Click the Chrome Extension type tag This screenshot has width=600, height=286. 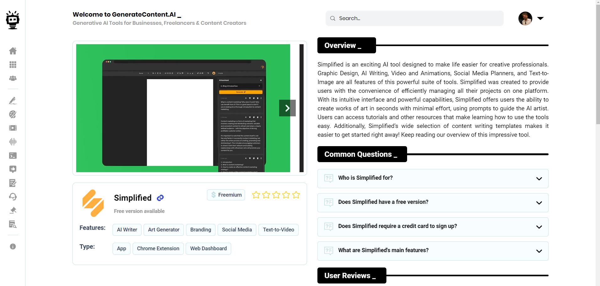(x=158, y=249)
